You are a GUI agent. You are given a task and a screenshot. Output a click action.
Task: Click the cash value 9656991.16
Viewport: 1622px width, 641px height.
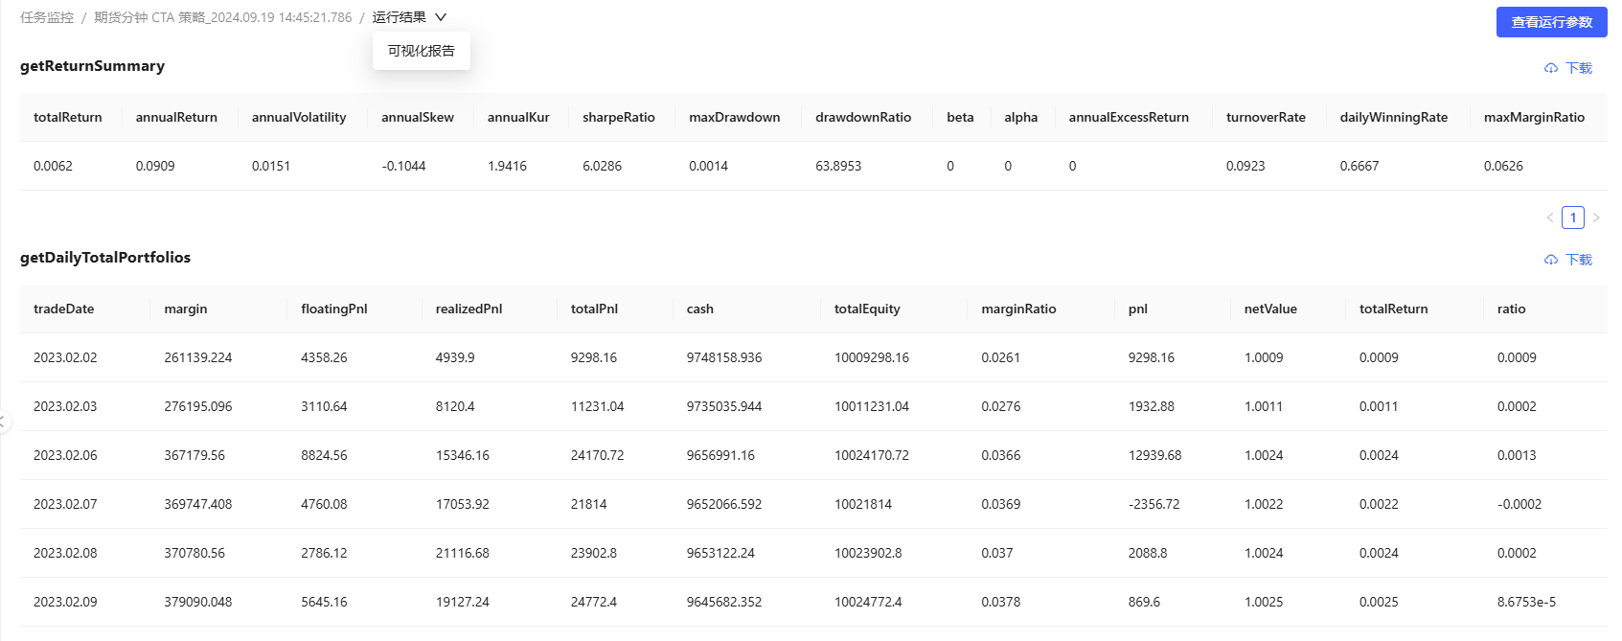click(x=720, y=455)
